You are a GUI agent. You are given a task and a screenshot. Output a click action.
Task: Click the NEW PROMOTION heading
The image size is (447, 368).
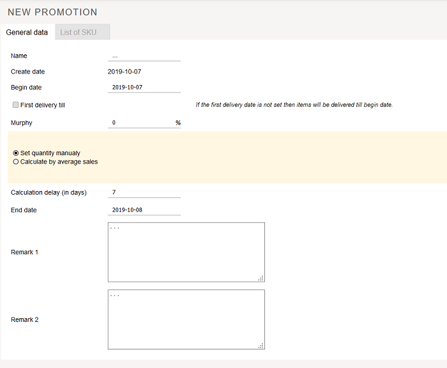(x=52, y=12)
